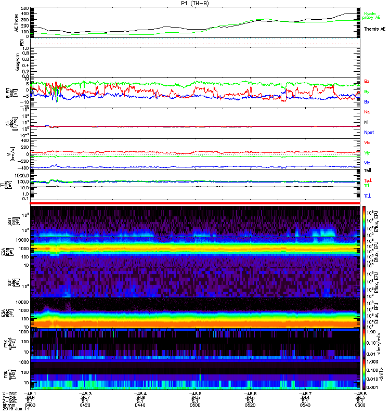Viewport: 390px width, 416px height.
Task: Click the -15 tick on the B field axis
Action: click(x=25, y=107)
